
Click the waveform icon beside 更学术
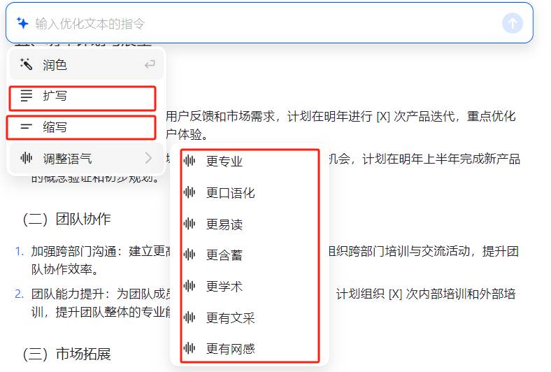189,286
